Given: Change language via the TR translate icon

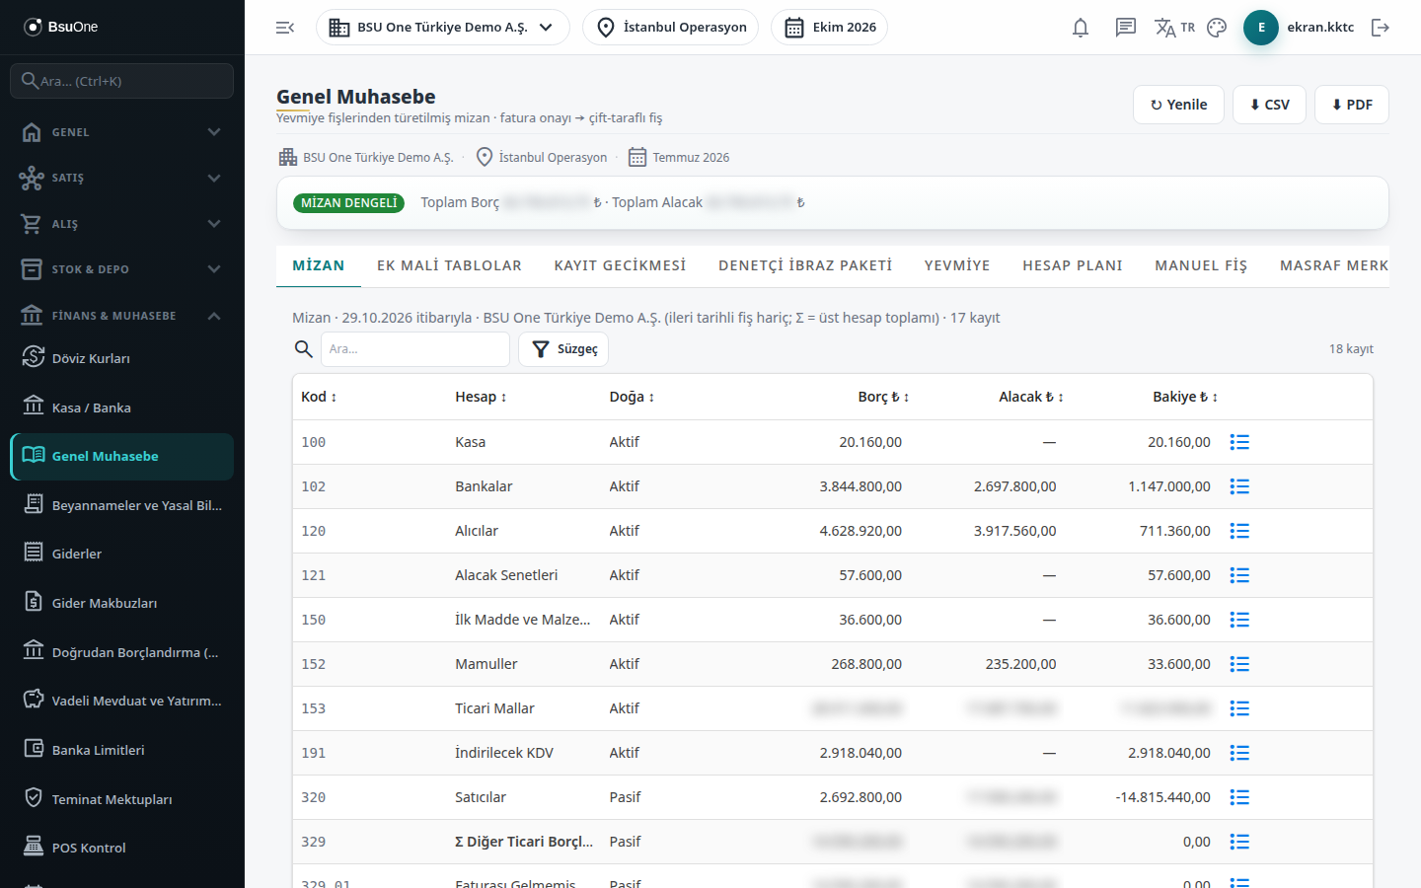Looking at the screenshot, I should click(1174, 28).
